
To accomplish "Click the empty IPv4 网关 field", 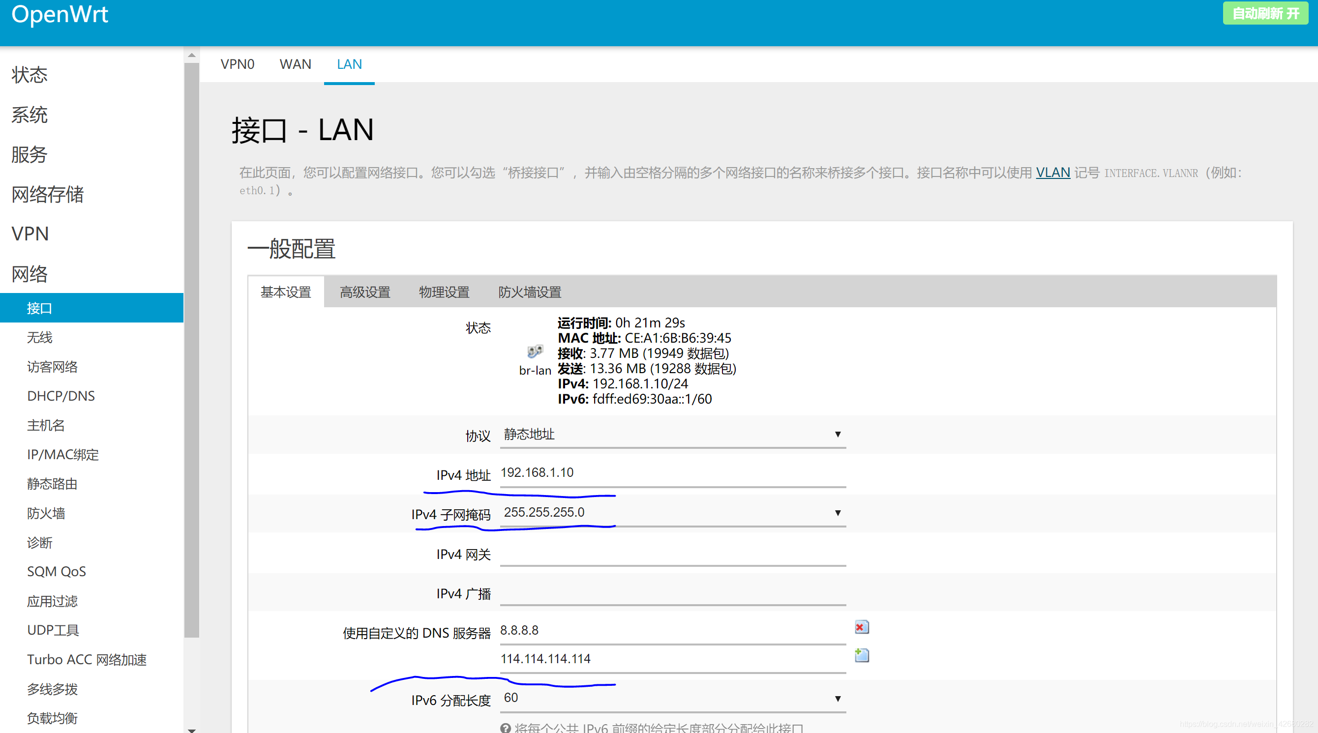I will pos(673,553).
